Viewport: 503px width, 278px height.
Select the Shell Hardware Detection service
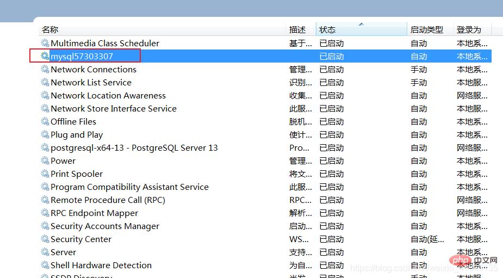click(x=101, y=265)
